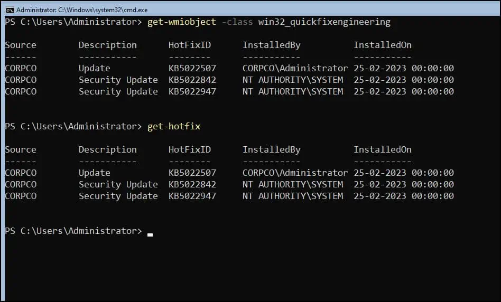Click the window title 'Administrator: C:\Windows\system32\cmd.exe'
Image resolution: width=501 pixels, height=302 pixels.
82,10
